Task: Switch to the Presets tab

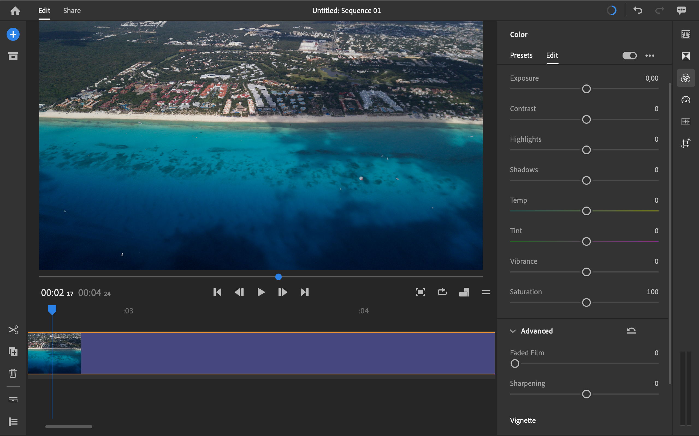Action: (x=521, y=55)
